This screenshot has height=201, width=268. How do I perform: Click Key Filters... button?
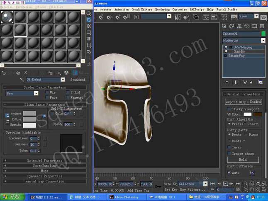click(192, 190)
